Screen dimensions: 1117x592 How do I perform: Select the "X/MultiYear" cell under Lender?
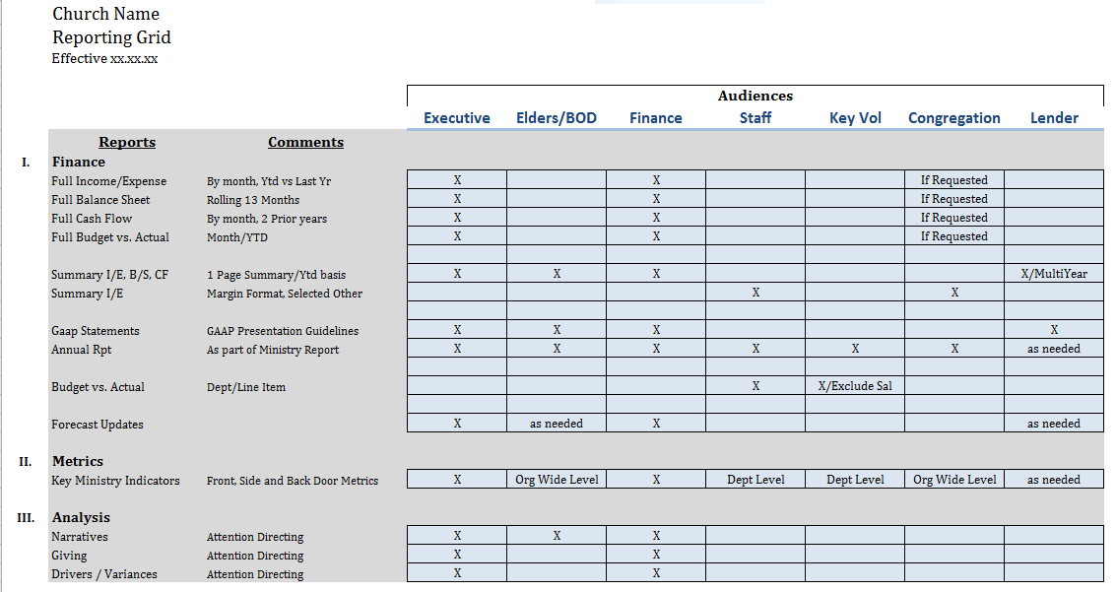(x=1054, y=274)
